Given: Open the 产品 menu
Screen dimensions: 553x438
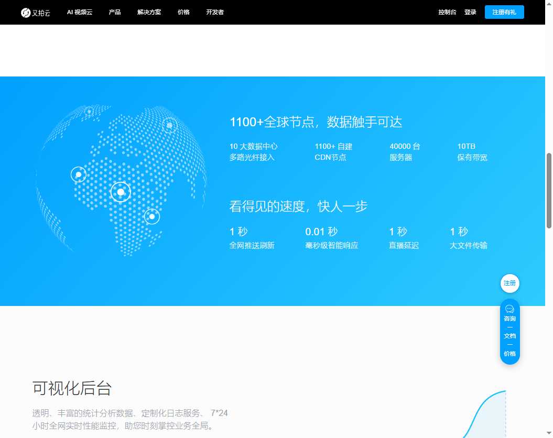Looking at the screenshot, I should click(x=114, y=12).
